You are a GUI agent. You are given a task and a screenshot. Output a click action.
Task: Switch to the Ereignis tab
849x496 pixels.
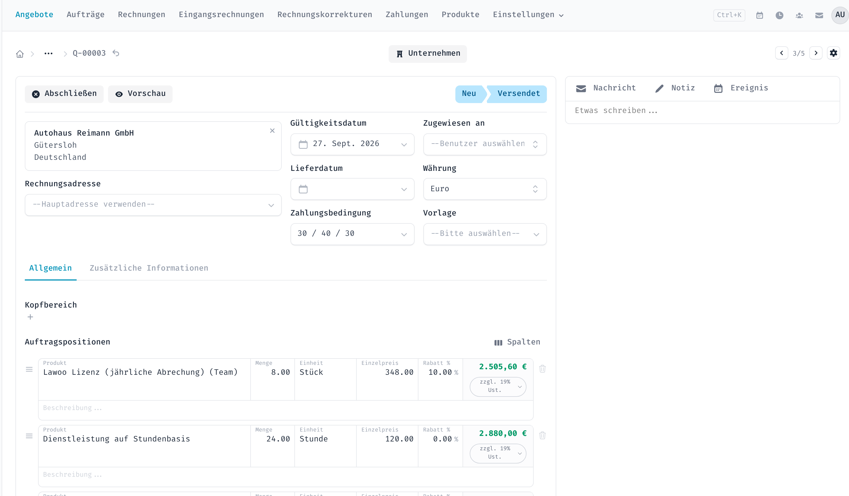[x=741, y=88]
